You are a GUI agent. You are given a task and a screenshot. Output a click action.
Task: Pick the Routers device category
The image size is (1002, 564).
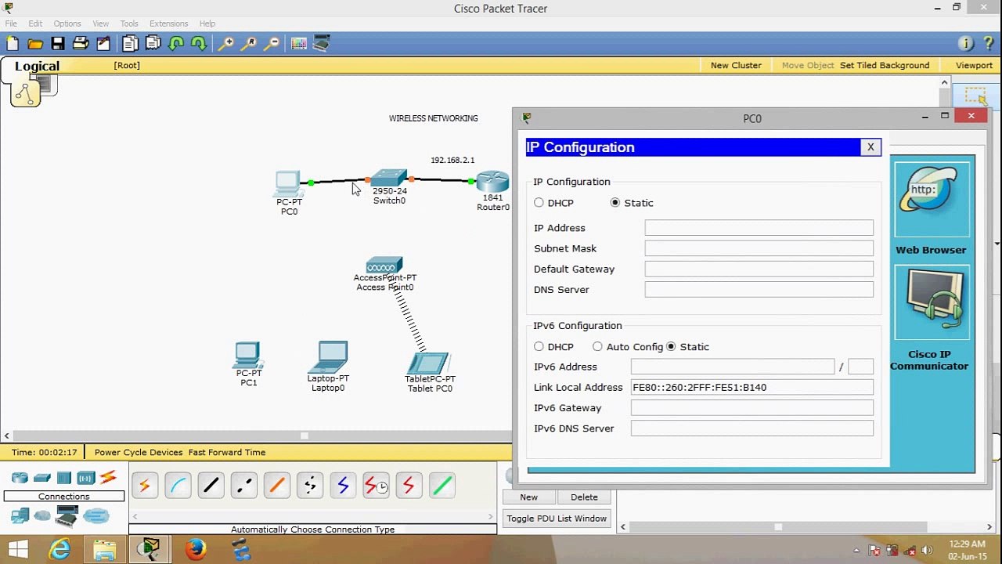point(20,478)
